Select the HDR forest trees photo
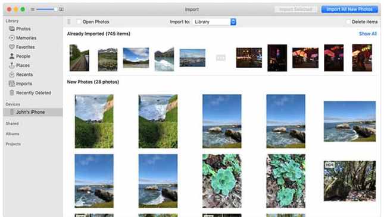Image resolution: width=384 pixels, height=217 pixels. [x=349, y=181]
